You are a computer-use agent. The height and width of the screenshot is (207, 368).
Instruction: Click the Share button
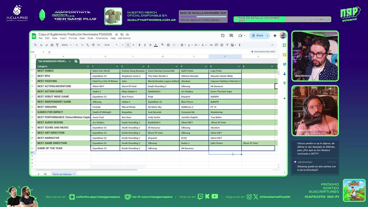tap(258, 36)
